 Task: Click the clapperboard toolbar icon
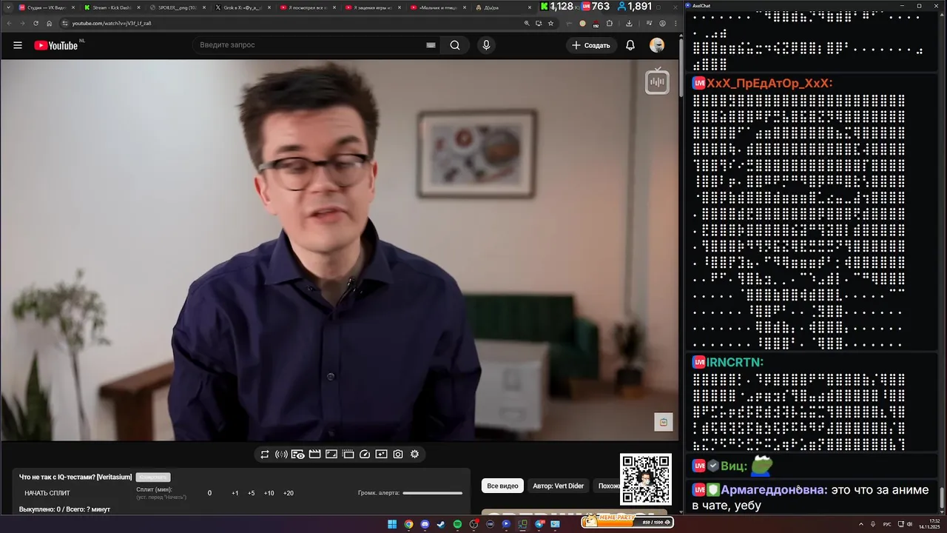[x=314, y=455]
